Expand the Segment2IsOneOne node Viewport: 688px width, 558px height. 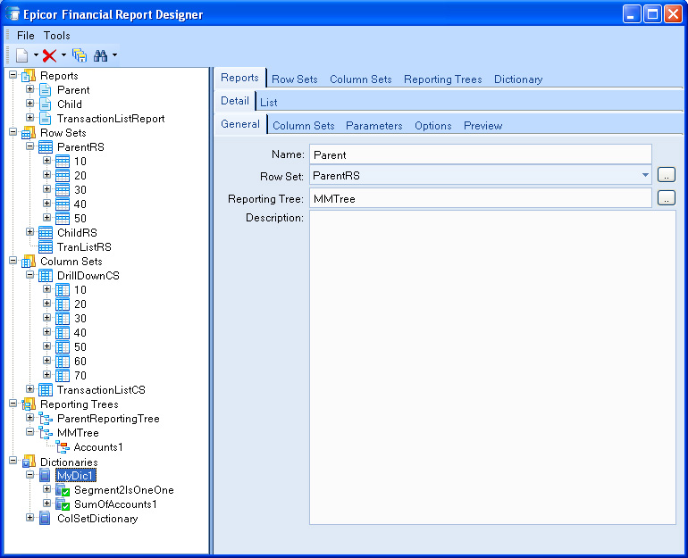(47, 488)
